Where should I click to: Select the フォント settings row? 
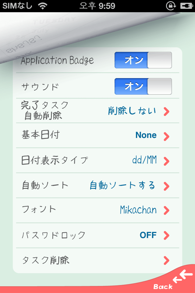pyautogui.click(x=97, y=210)
